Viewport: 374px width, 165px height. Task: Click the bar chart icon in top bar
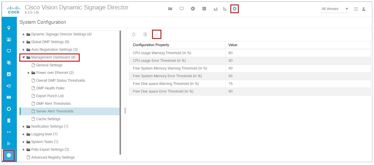coord(215,9)
